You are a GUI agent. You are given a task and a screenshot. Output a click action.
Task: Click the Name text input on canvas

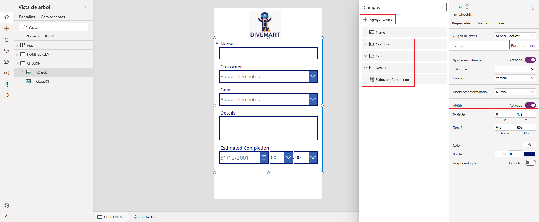268,53
